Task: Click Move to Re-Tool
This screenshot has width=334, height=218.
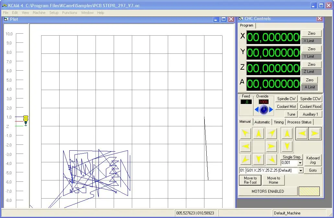Action: 250,180
